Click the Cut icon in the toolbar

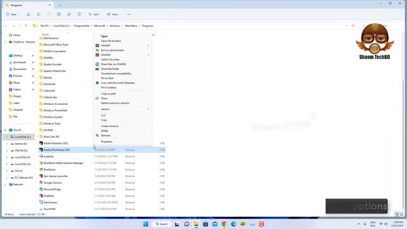(x=28, y=14)
